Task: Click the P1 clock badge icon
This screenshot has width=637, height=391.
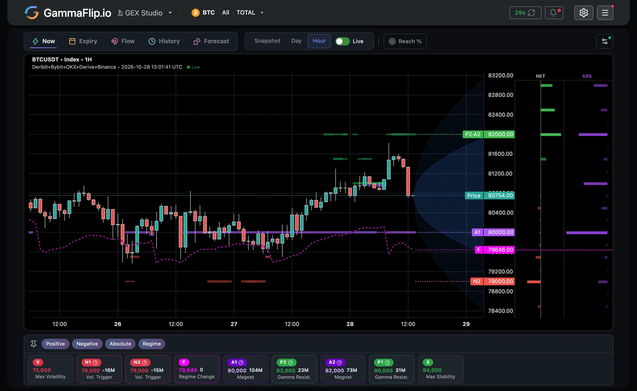Action: point(387,362)
